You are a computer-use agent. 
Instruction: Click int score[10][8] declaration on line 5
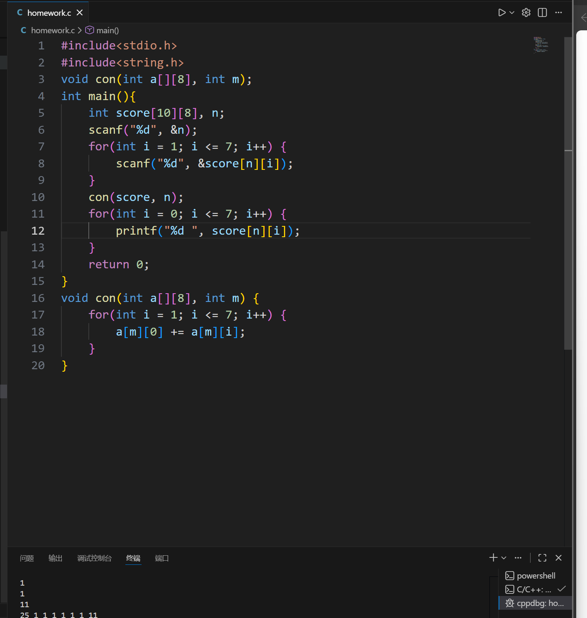(x=157, y=113)
